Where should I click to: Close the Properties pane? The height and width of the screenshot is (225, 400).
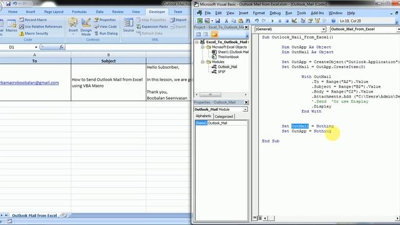click(246, 102)
